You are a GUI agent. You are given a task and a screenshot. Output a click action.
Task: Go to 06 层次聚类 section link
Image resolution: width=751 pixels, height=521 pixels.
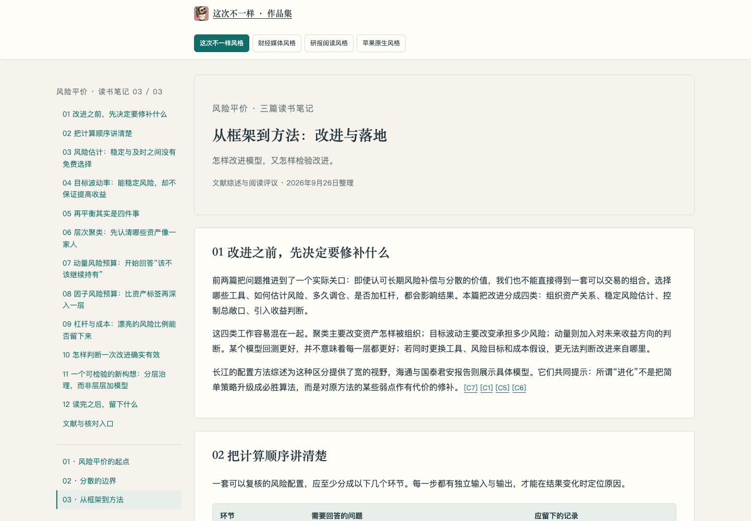coord(119,238)
